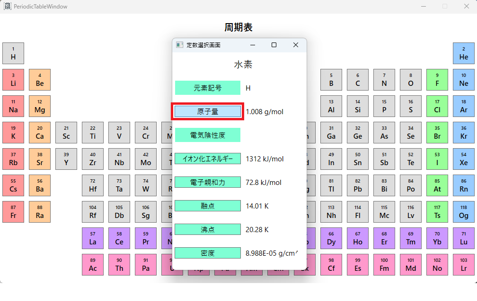Click lutetium Lu element tile
This screenshot has height=301, width=477.
point(464,238)
